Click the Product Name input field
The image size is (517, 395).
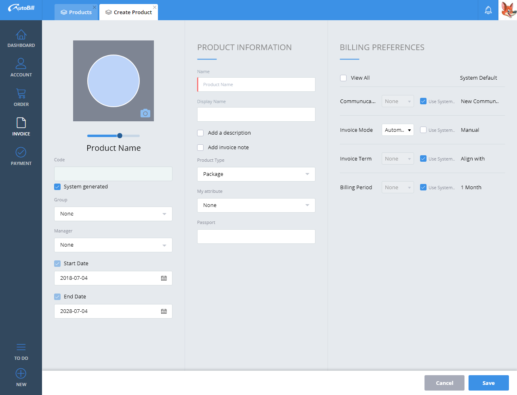pyautogui.click(x=256, y=84)
